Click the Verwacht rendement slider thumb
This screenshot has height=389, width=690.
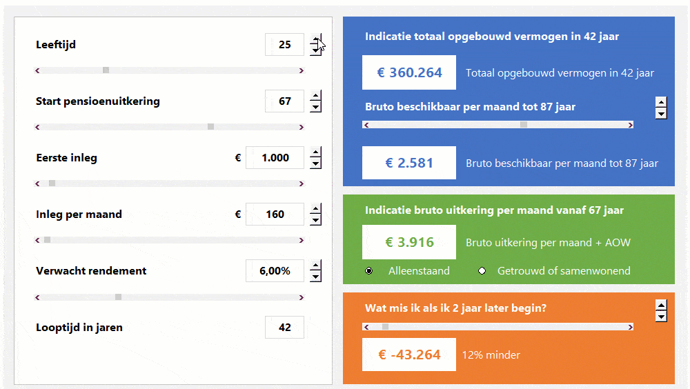point(118,297)
